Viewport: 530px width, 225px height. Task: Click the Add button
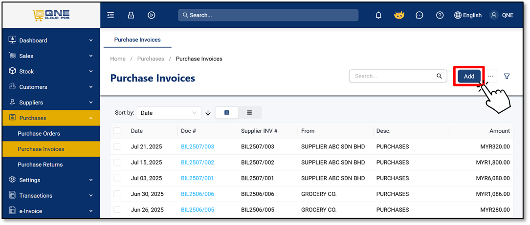point(469,76)
